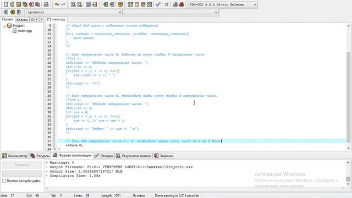Select the [*] main.cpp editor tab
Image resolution: width=352 pixels, height=198 pixels.
56,19
